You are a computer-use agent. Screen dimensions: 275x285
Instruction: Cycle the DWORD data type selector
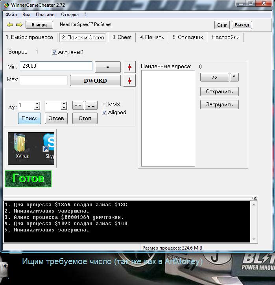coord(95,81)
